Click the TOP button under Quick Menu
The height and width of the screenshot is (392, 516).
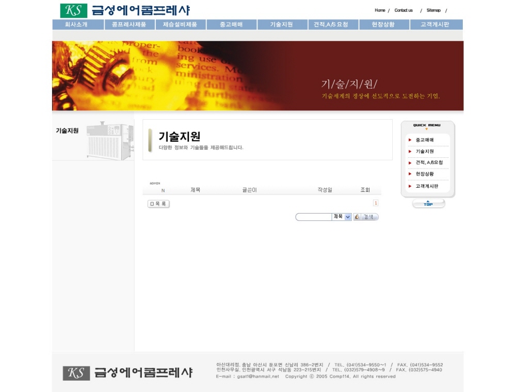(x=428, y=204)
